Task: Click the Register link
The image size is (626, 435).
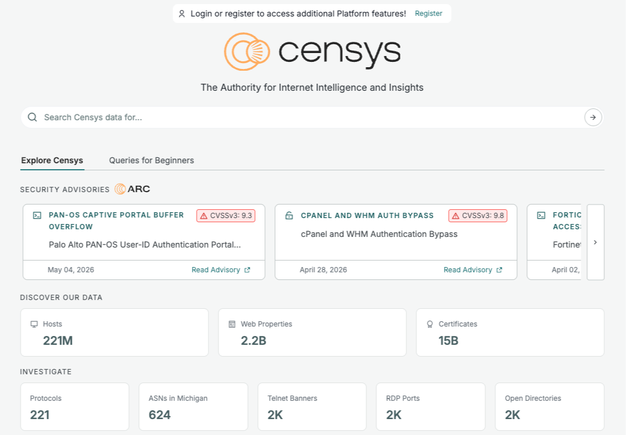Action: coord(428,14)
